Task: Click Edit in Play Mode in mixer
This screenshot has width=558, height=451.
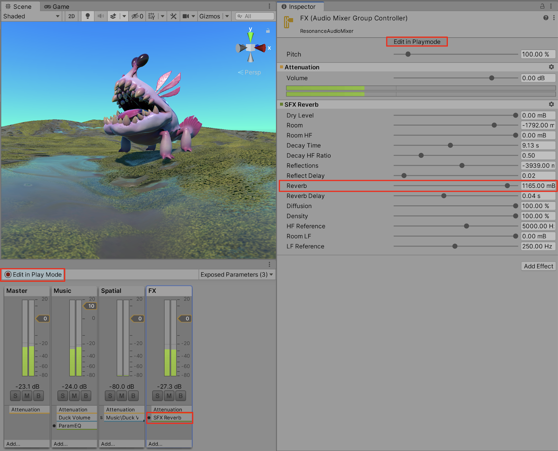Action: pyautogui.click(x=33, y=275)
